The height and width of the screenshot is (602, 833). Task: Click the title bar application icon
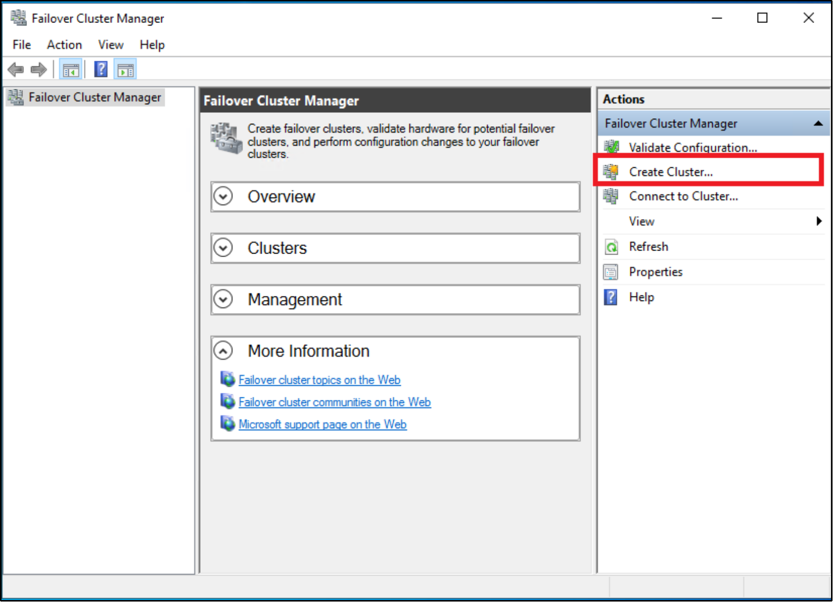click(x=18, y=18)
